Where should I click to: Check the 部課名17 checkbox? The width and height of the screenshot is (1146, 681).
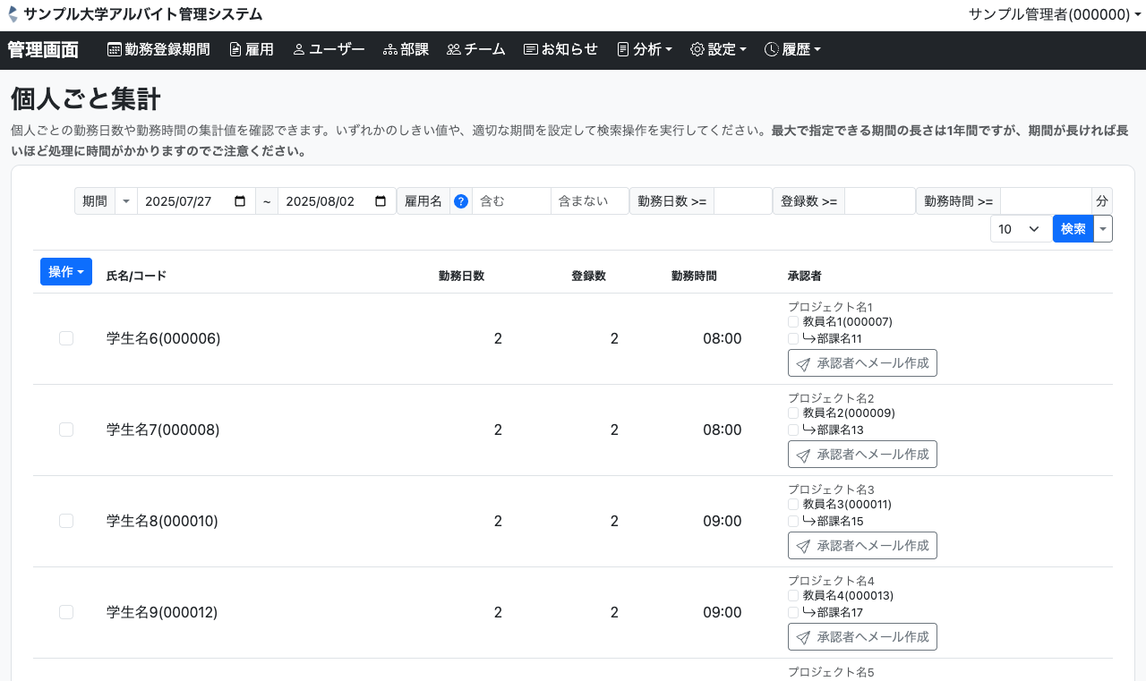(x=793, y=613)
